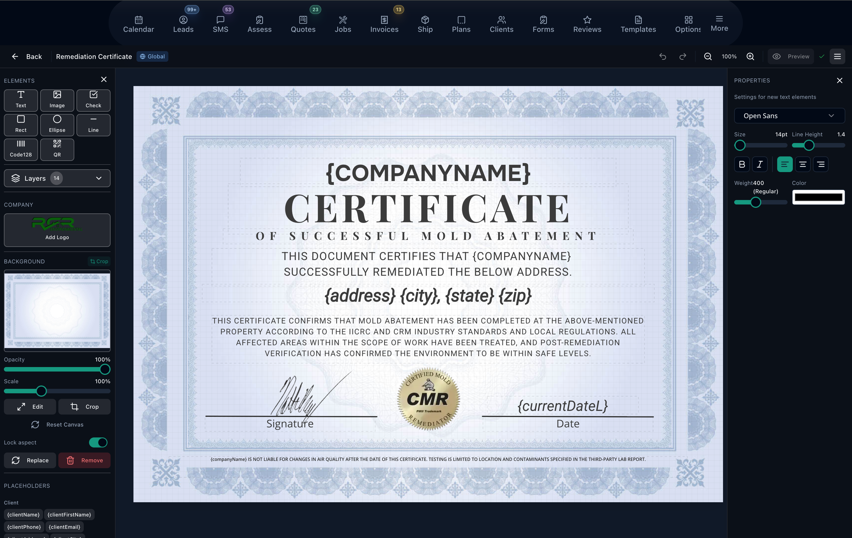Open the black Color swatch
Image resolution: width=852 pixels, height=538 pixels.
[x=818, y=197]
